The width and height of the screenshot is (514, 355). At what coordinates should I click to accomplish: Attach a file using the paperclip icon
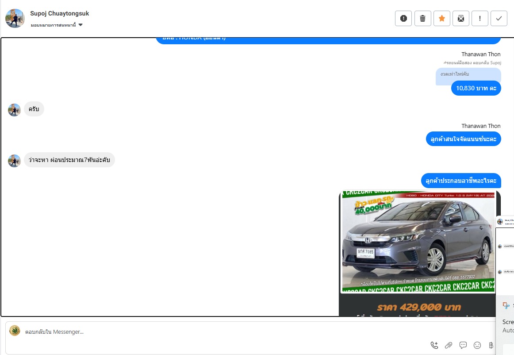[x=449, y=345]
